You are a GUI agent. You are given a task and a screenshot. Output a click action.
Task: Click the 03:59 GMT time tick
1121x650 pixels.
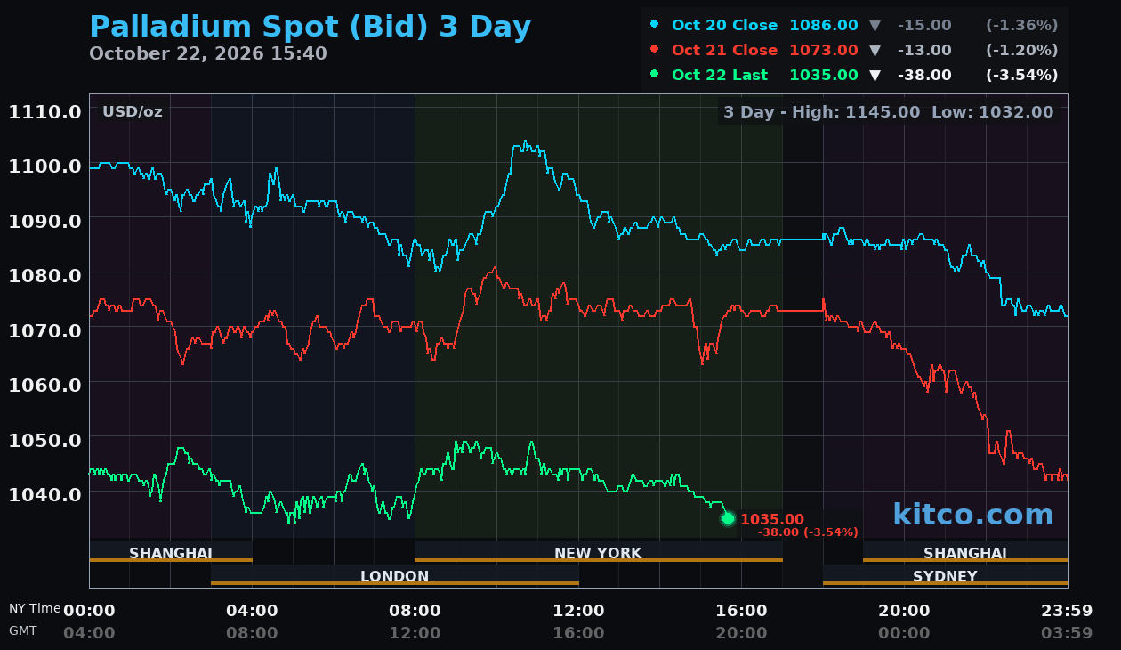pos(1067,633)
